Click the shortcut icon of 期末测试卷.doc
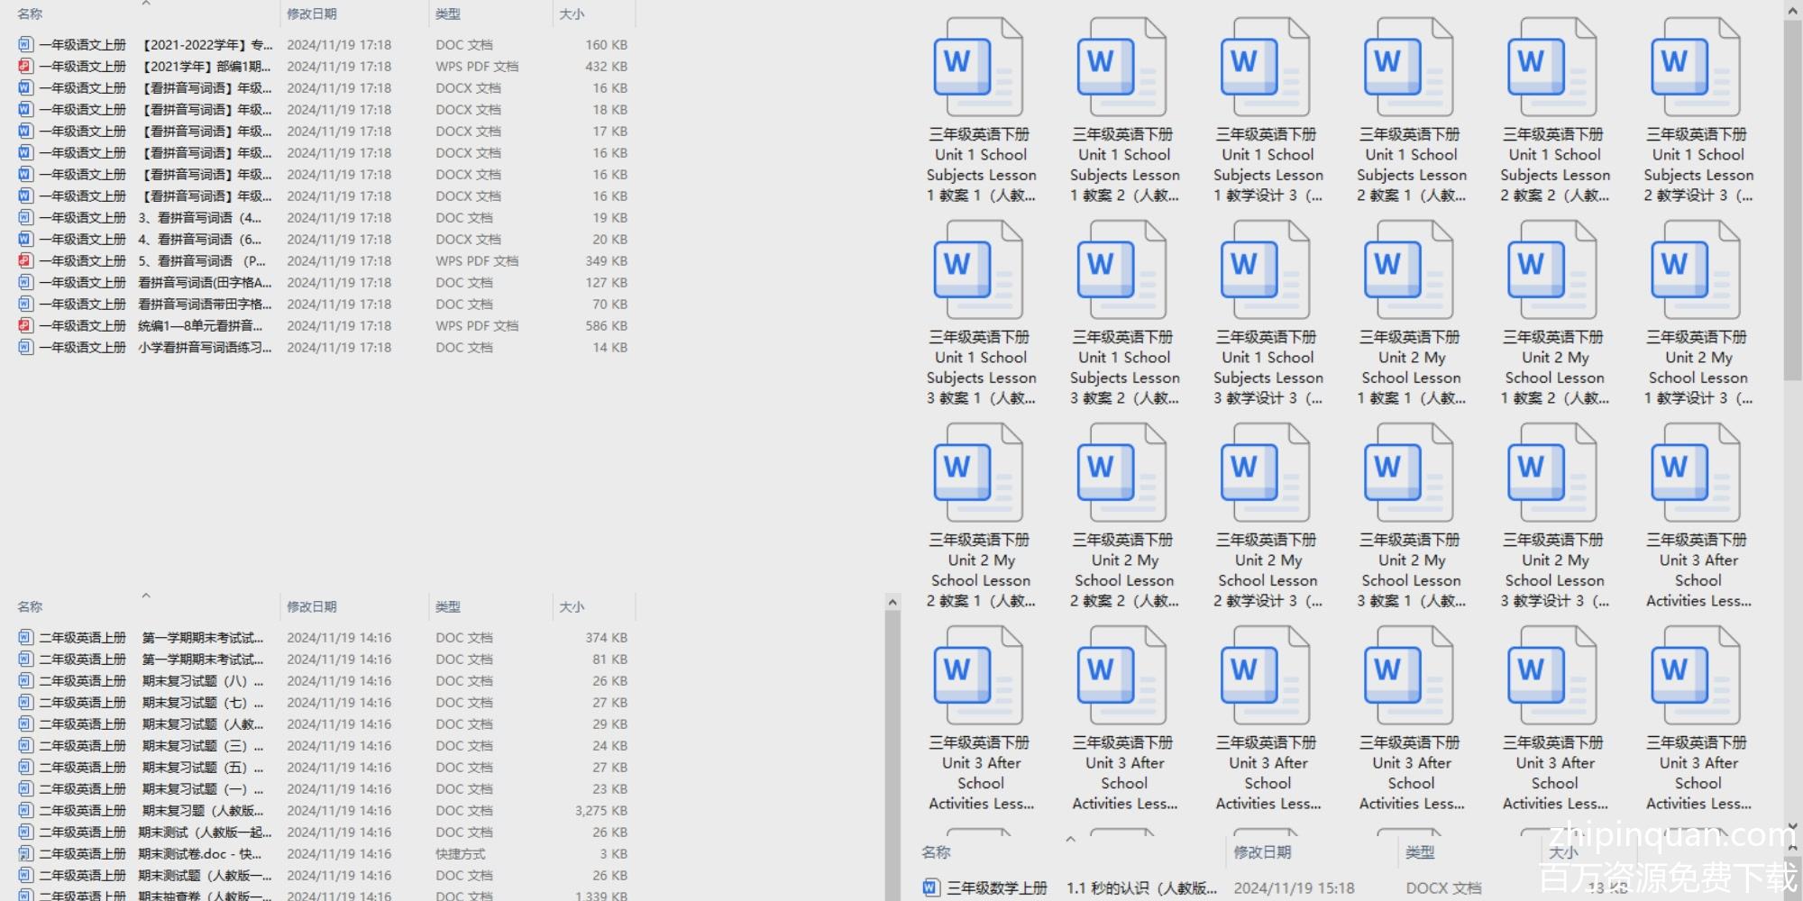 click(25, 854)
